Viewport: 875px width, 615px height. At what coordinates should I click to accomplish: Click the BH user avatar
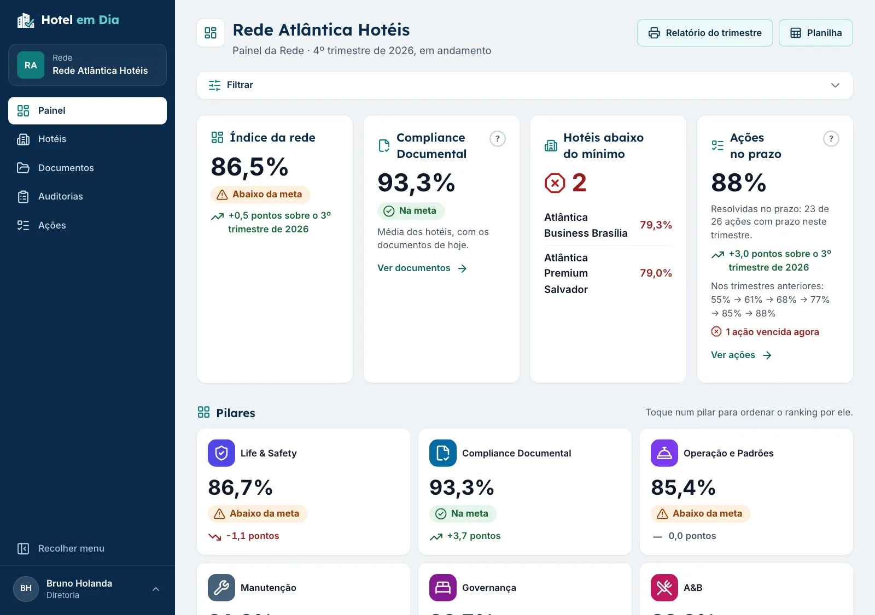[26, 589]
